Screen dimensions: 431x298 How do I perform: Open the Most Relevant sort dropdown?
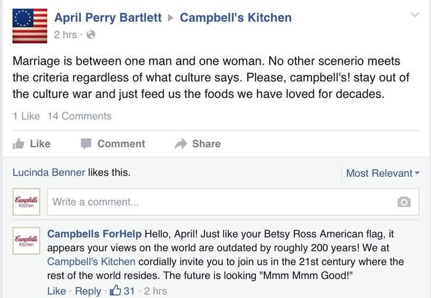click(x=382, y=173)
